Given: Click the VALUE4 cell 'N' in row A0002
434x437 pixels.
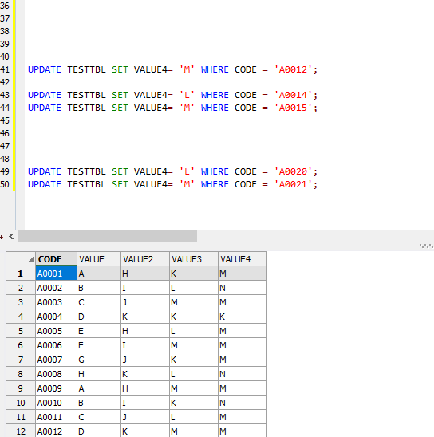Looking at the screenshot, I should coord(243,288).
